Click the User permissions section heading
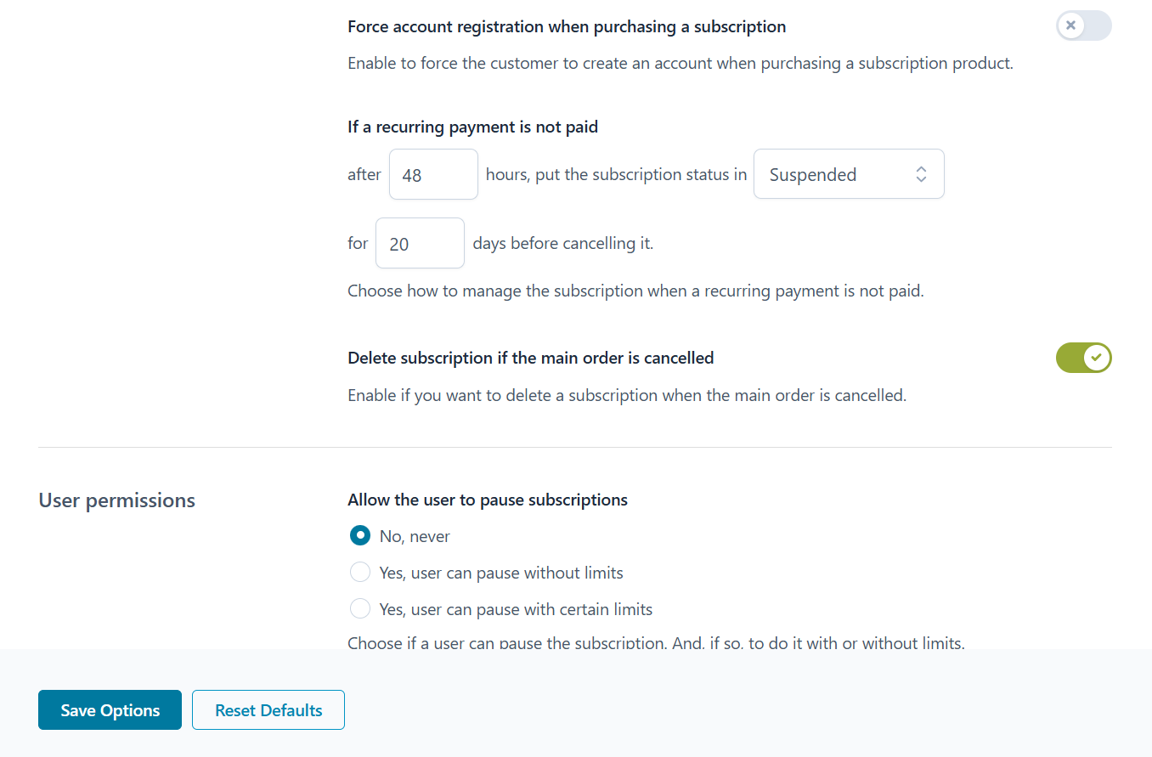The width and height of the screenshot is (1152, 757). click(117, 500)
